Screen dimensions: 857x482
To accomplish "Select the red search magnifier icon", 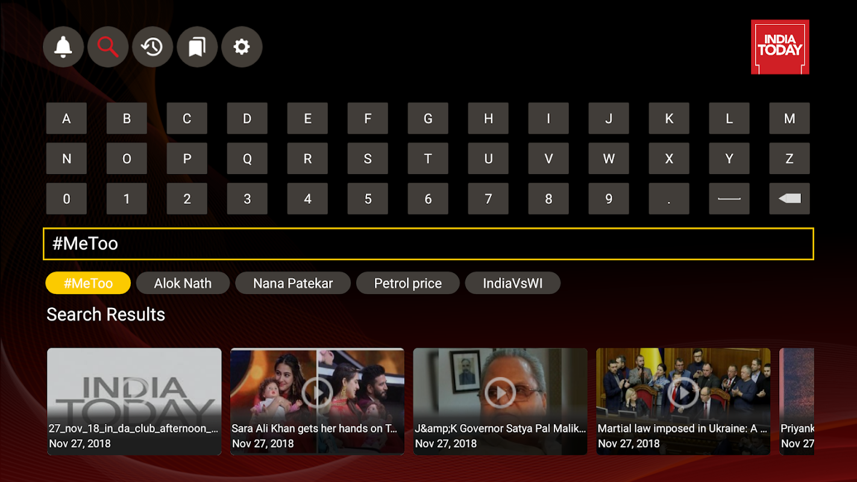I will pyautogui.click(x=108, y=47).
